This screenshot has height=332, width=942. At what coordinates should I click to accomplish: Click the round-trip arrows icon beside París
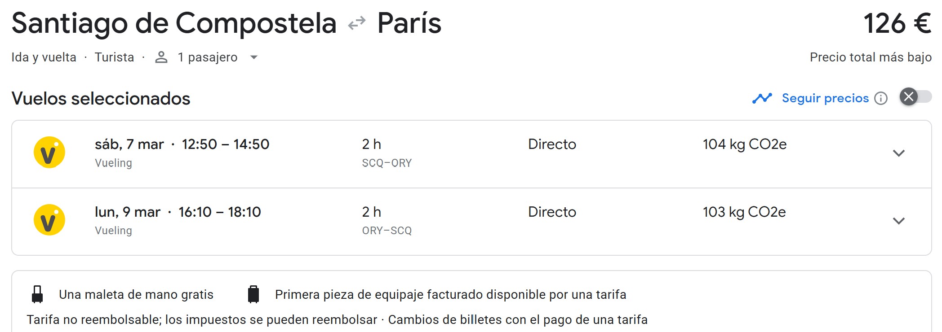click(357, 23)
